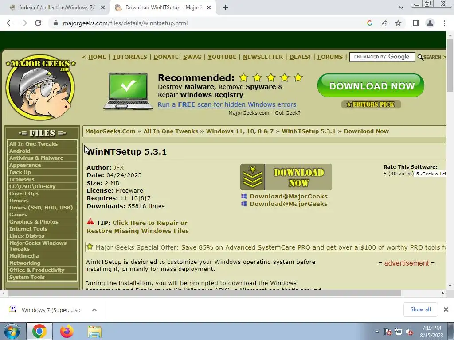Click Repair or Restore Missing Windows Files tip
This screenshot has height=340, width=454.
[137, 227]
